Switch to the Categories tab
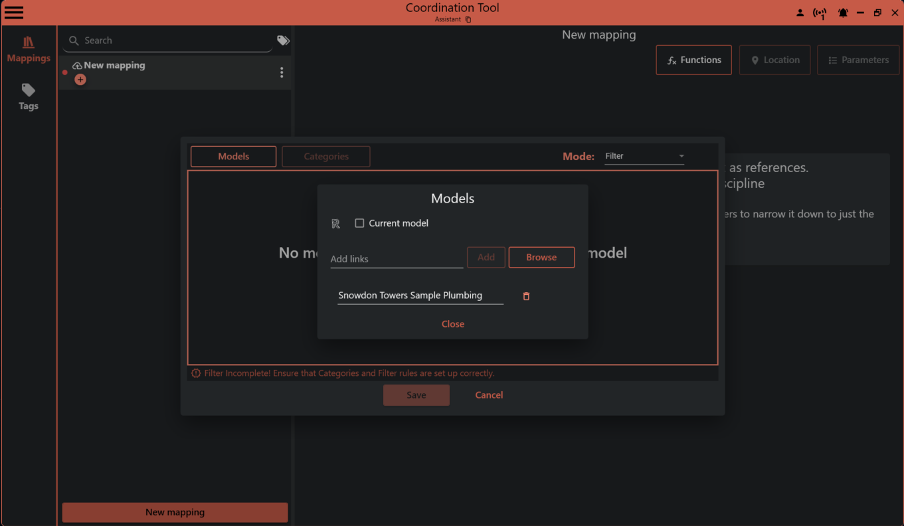The width and height of the screenshot is (904, 526). [325, 156]
